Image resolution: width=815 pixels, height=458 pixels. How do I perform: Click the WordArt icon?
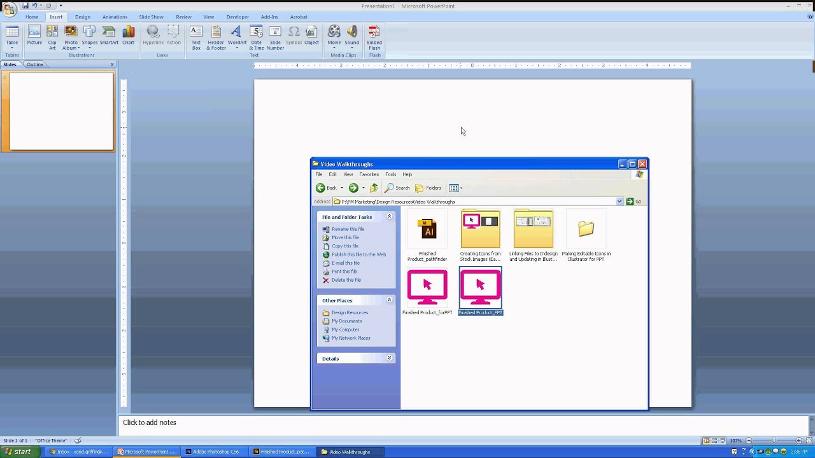pos(237,38)
